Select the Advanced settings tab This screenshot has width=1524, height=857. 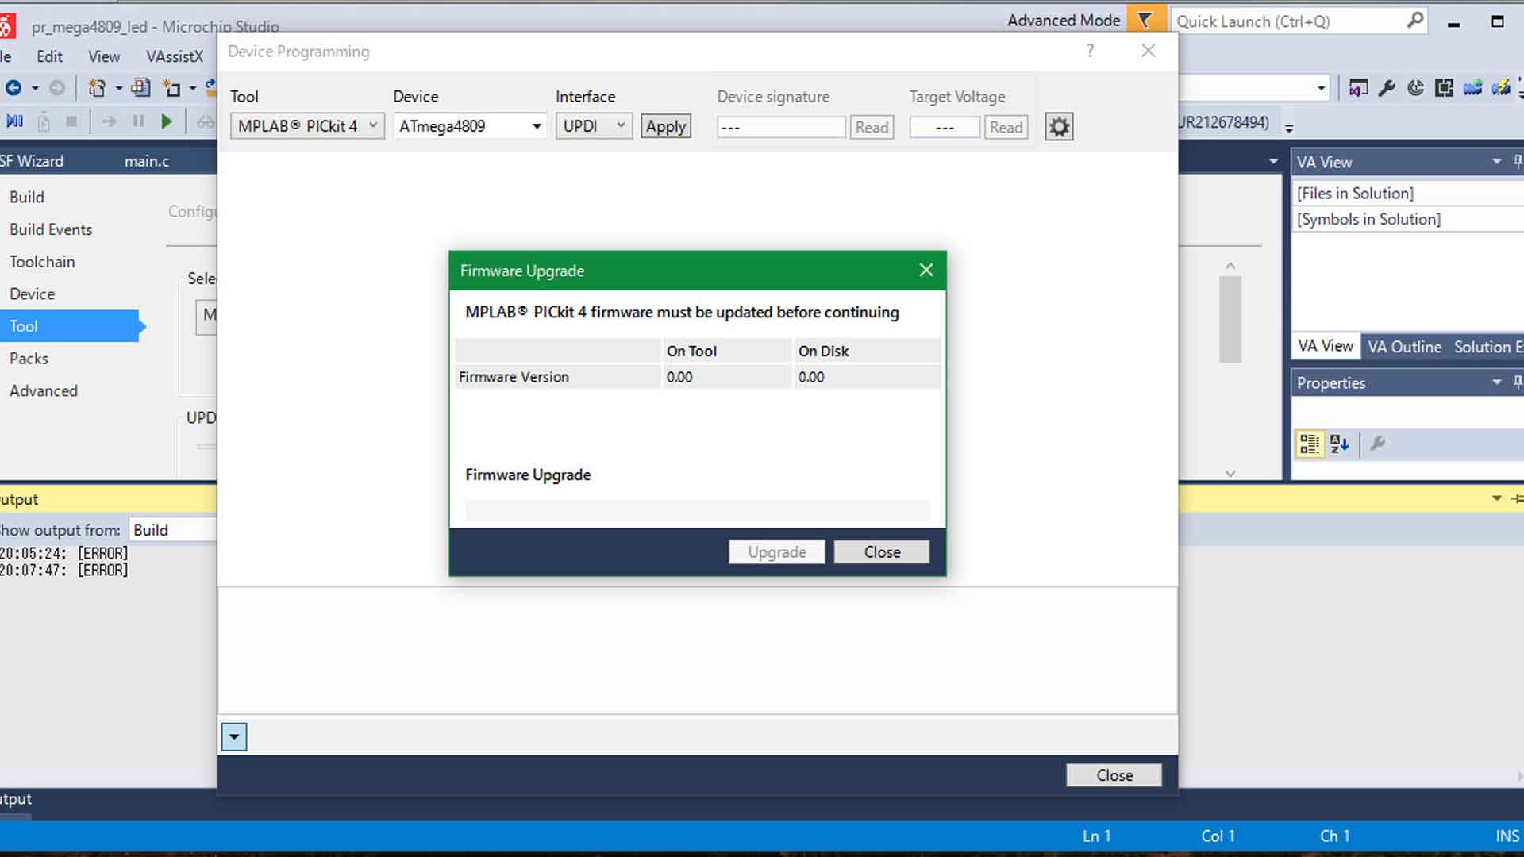point(44,391)
